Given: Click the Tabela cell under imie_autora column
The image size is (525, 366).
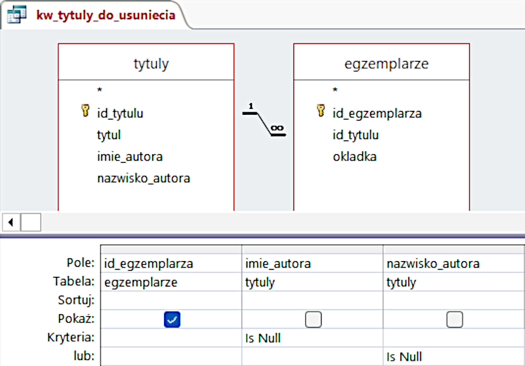Looking at the screenshot, I should tap(312, 281).
